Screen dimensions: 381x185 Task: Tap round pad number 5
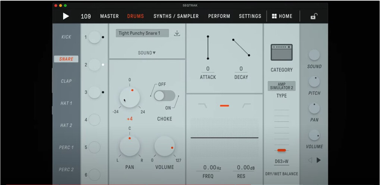click(94, 147)
